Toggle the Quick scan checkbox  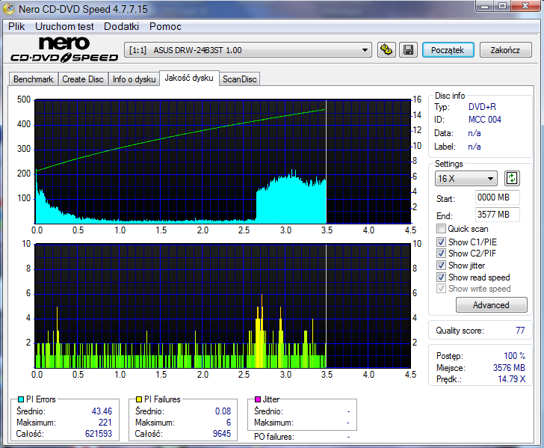point(441,229)
